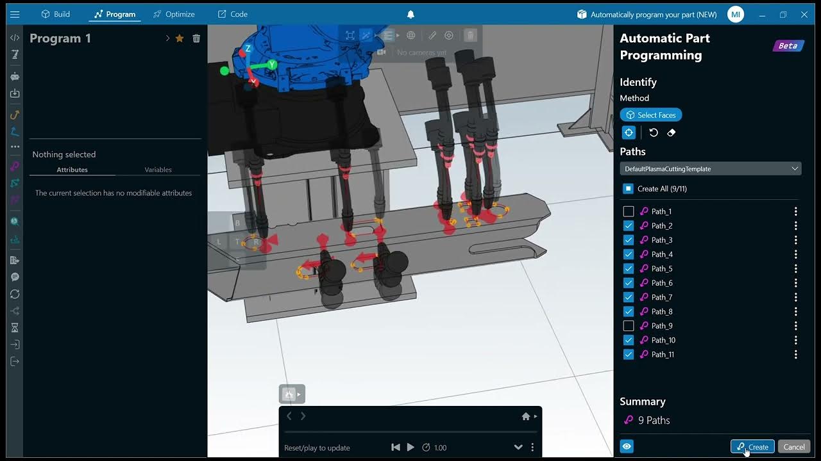
Task: Select the eraser icon in the Identify section
Action: 672,133
